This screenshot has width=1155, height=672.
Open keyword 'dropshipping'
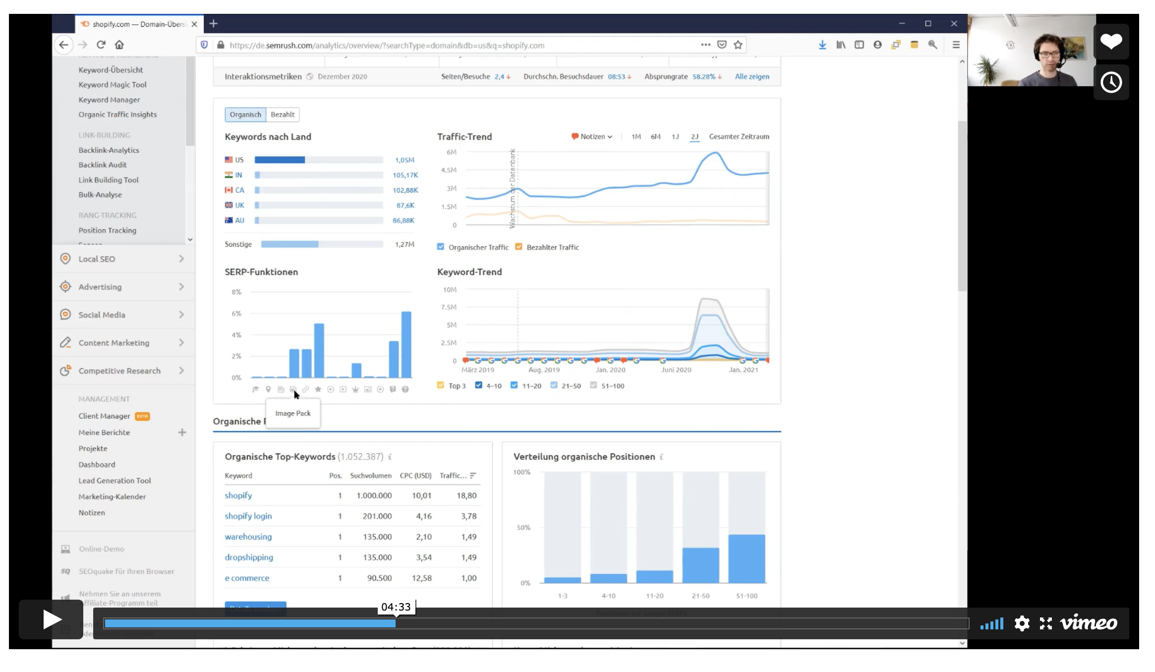click(x=249, y=557)
